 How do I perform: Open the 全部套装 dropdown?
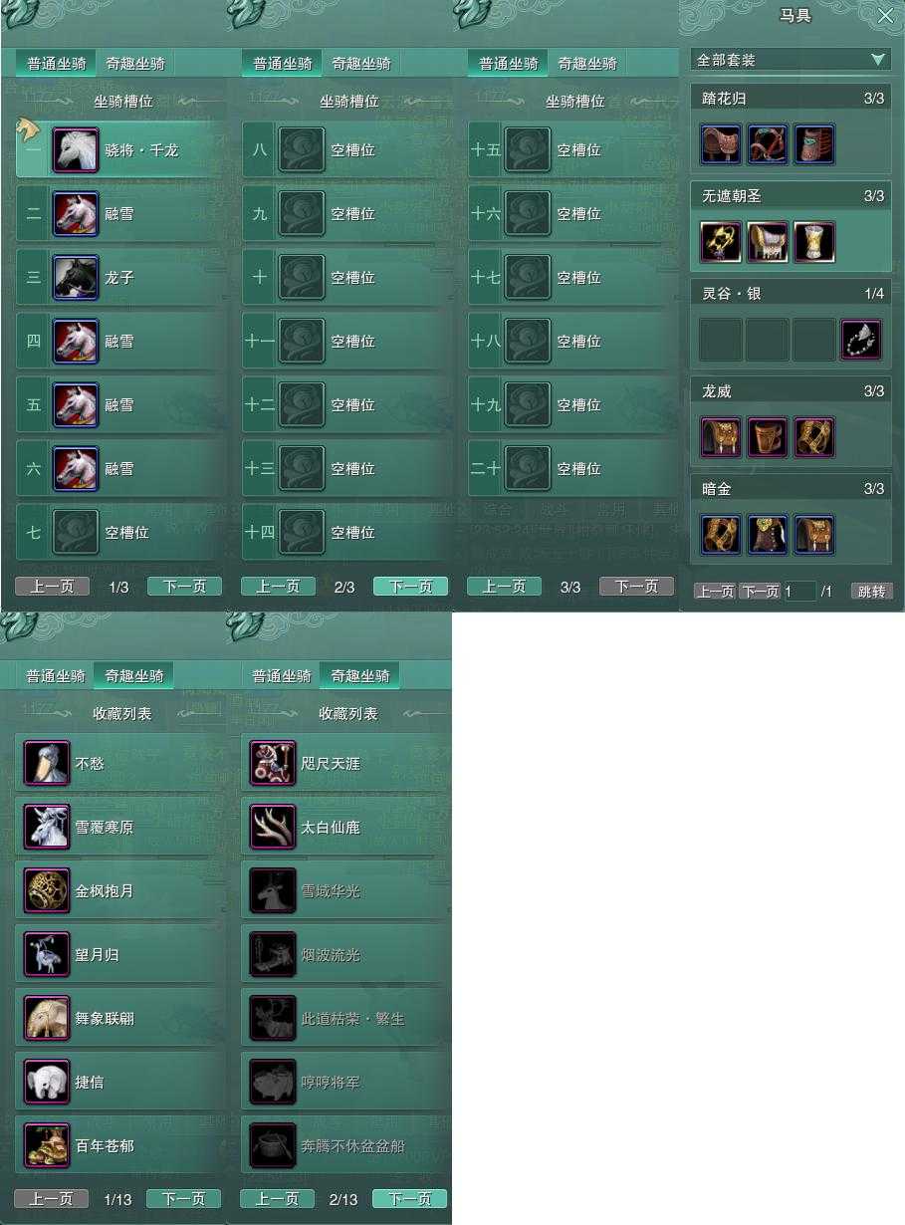click(791, 60)
